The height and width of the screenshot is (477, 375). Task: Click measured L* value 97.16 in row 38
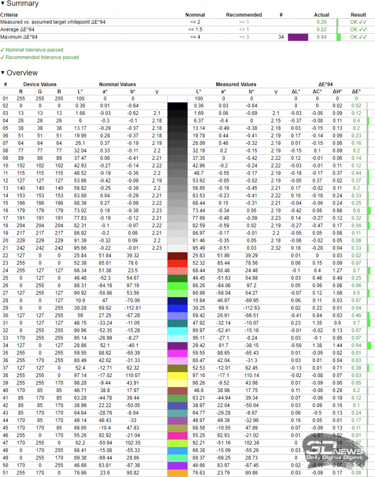click(199, 376)
